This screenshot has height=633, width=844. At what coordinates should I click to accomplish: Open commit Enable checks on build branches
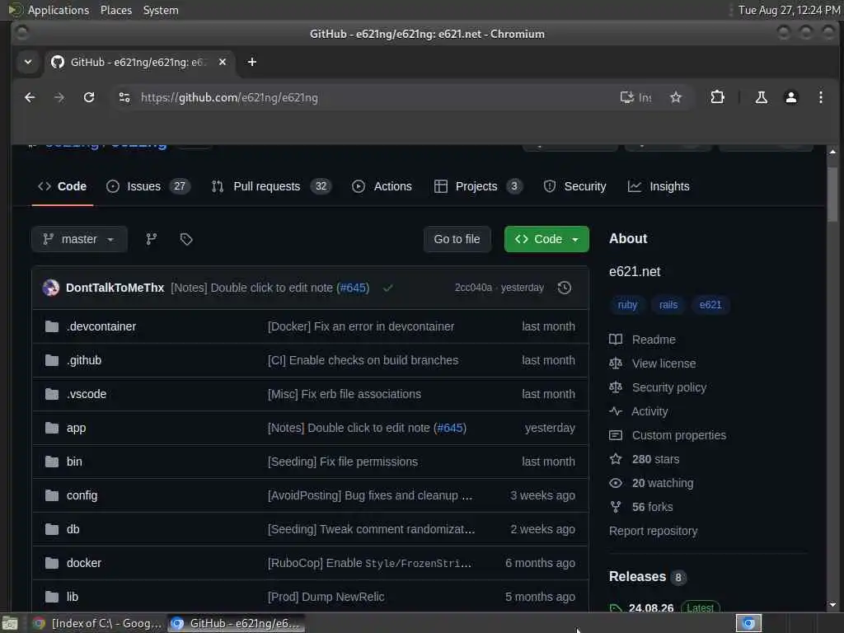pyautogui.click(x=363, y=361)
